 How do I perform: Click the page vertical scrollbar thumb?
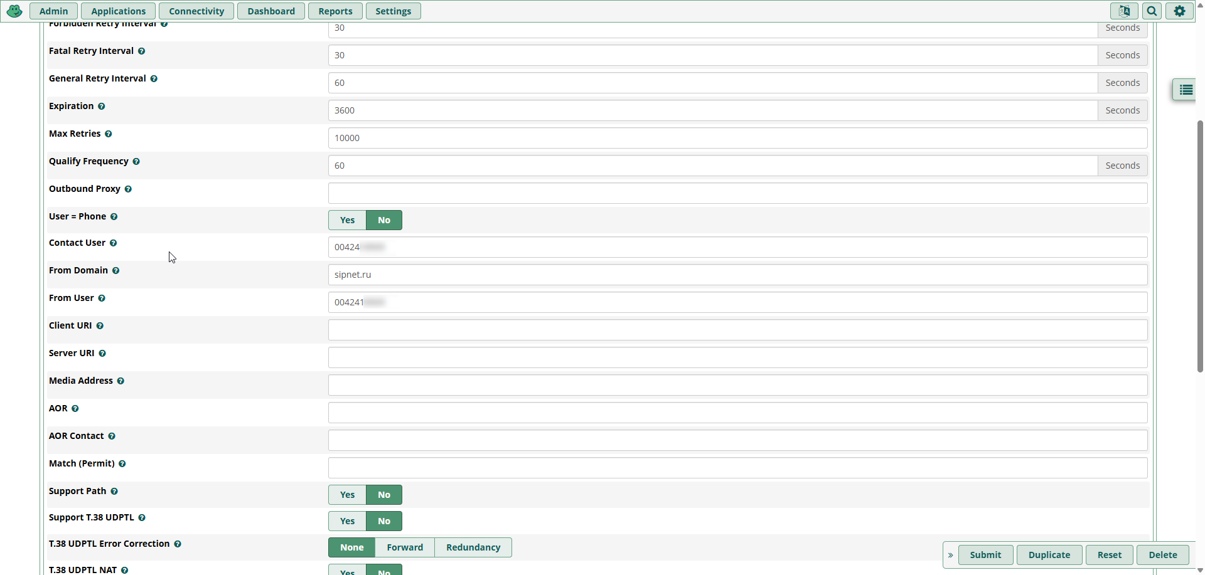tap(1200, 246)
